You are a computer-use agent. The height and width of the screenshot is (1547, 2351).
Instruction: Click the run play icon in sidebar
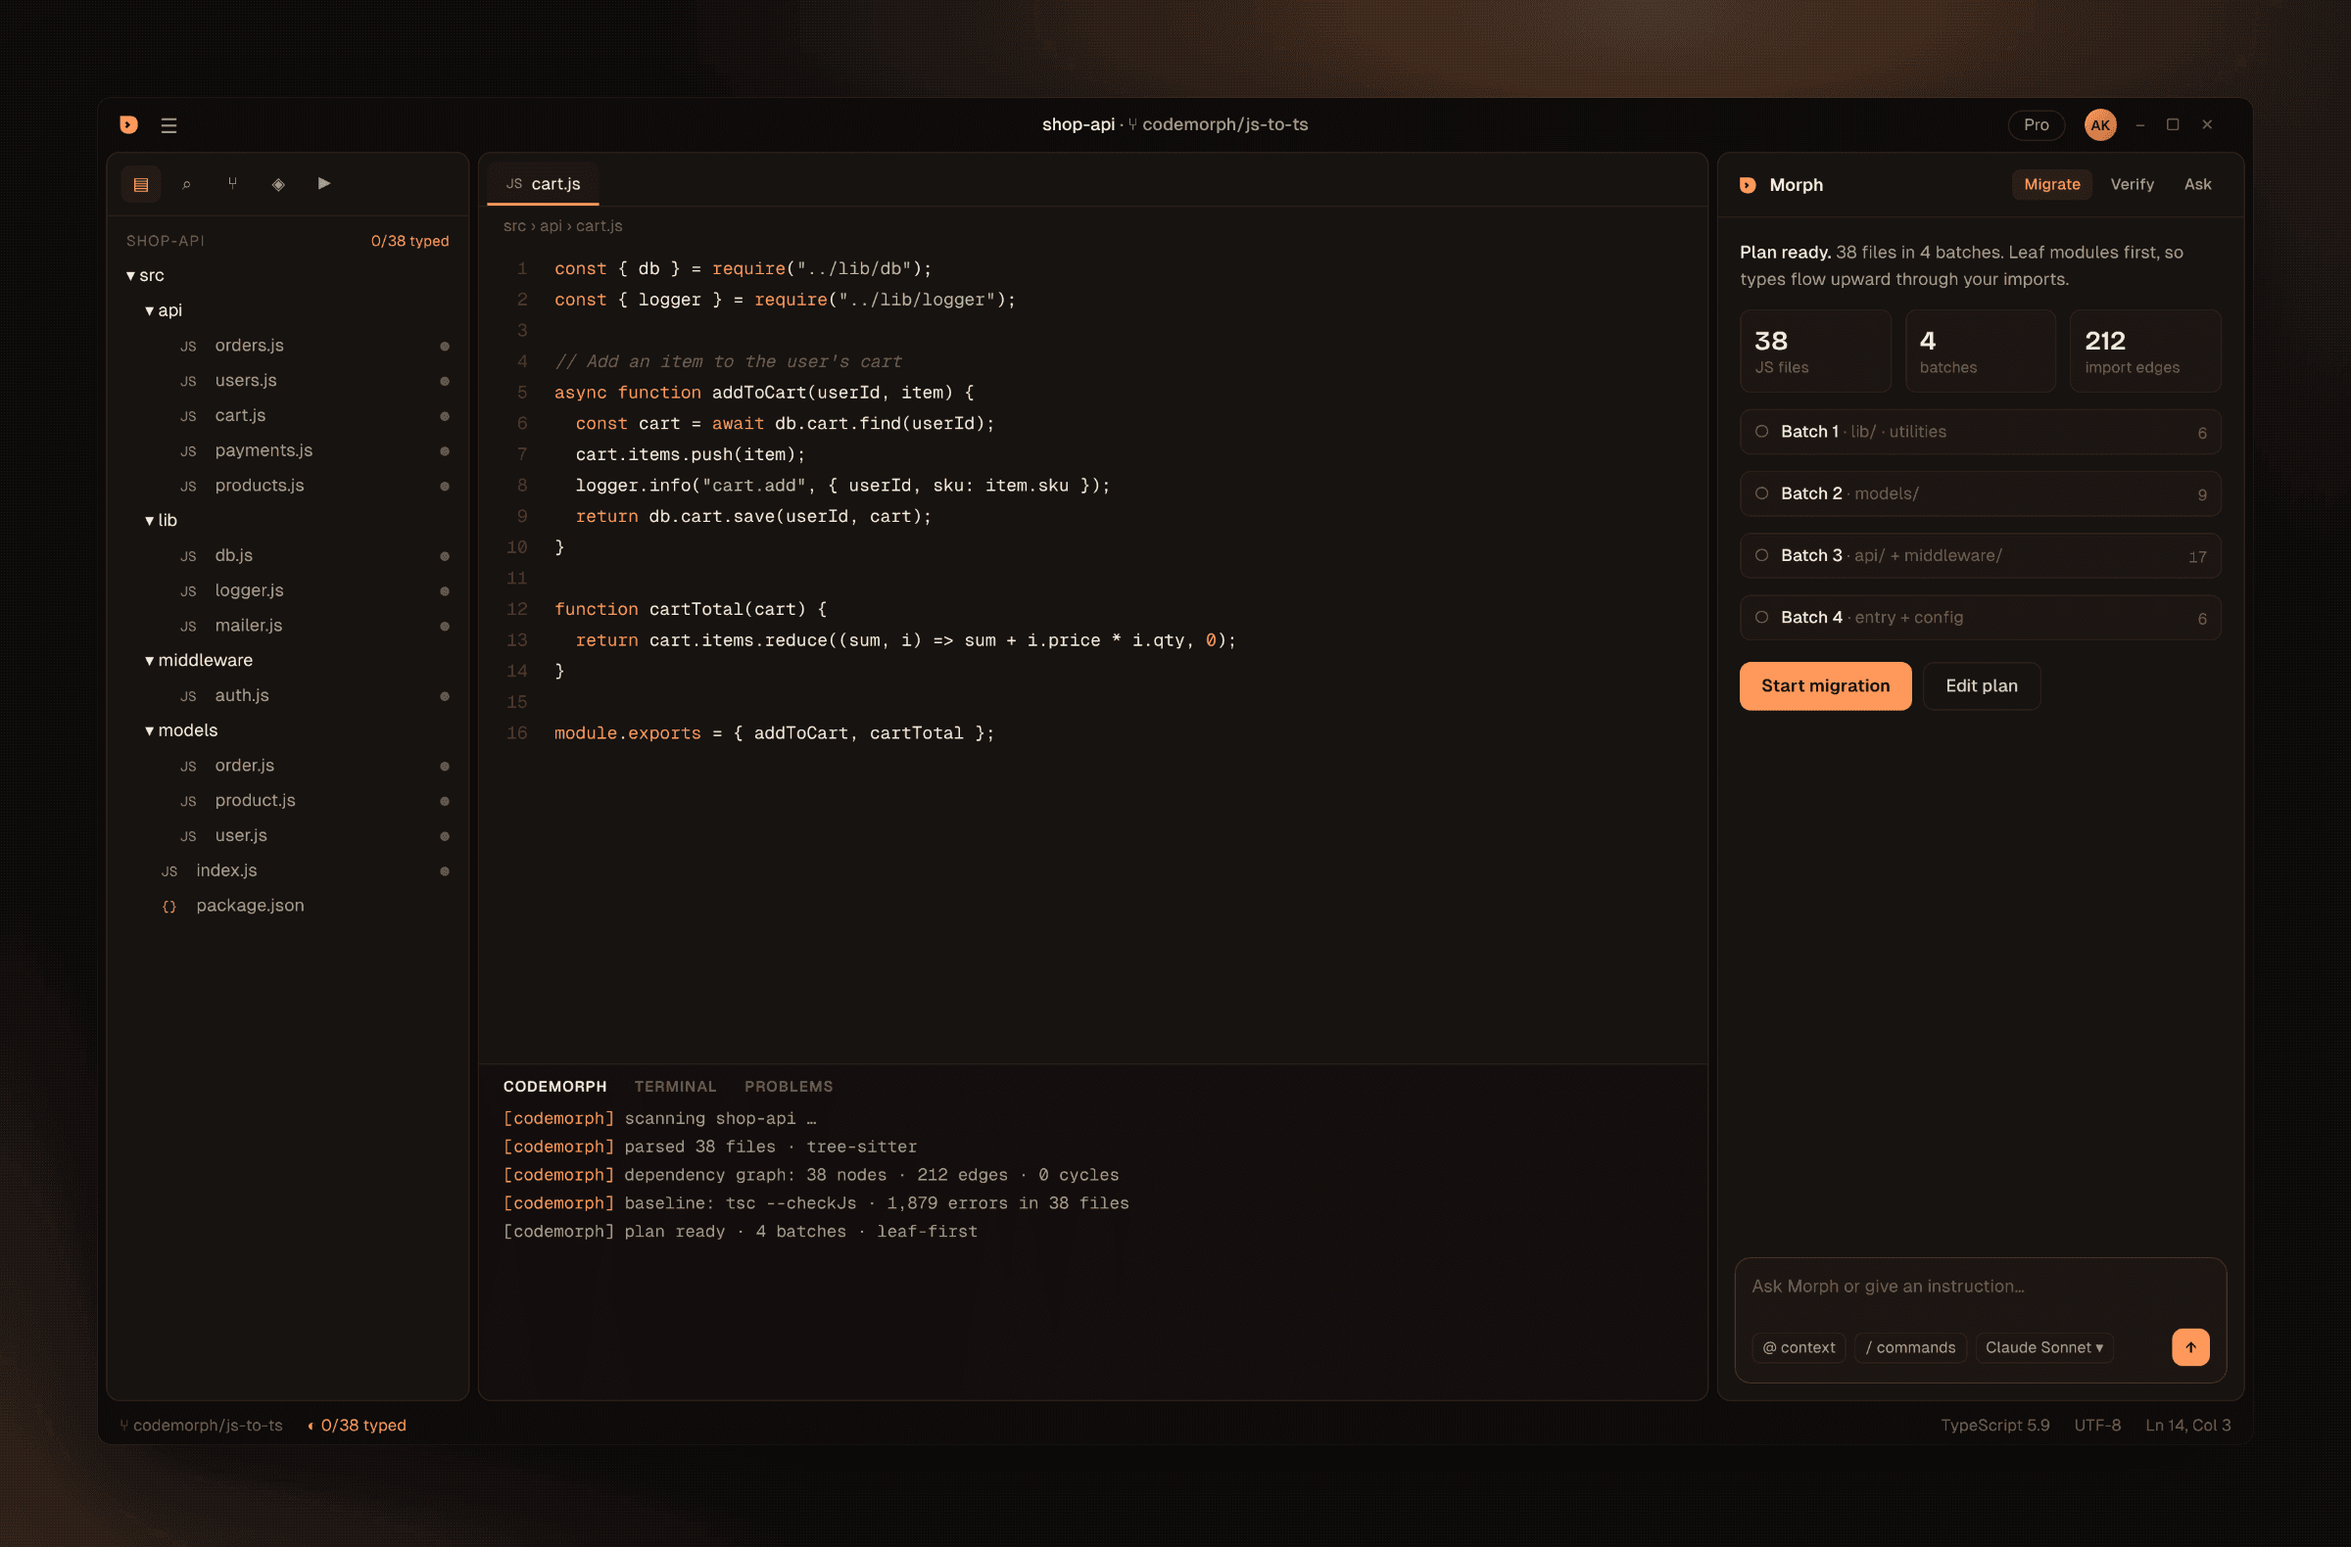point(324,185)
